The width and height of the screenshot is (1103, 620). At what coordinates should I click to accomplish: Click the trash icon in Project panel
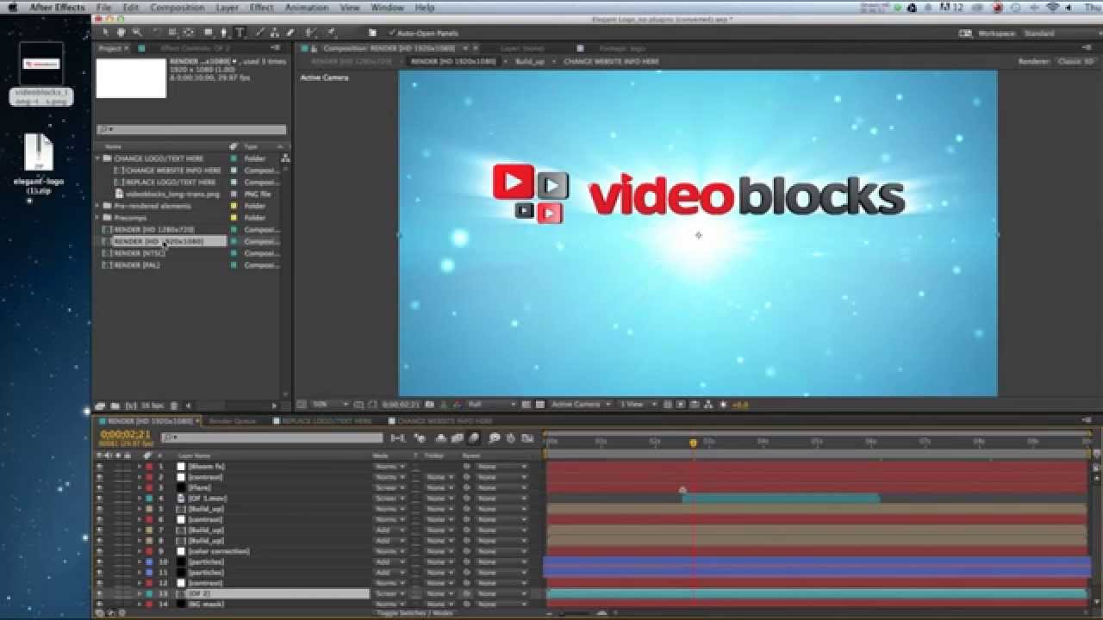[174, 406]
